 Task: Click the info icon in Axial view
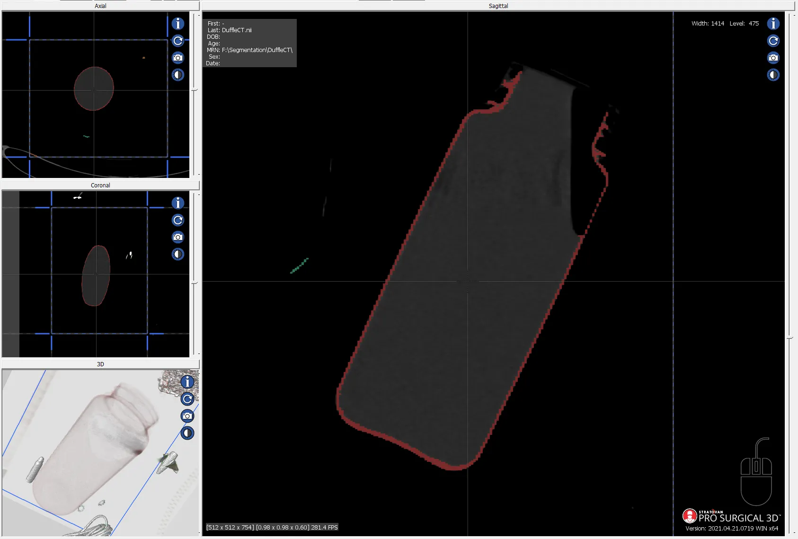[x=178, y=24]
